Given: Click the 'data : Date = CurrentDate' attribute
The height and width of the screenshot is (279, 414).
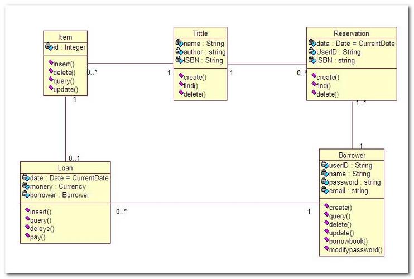Looking at the screenshot, I should (x=355, y=44).
